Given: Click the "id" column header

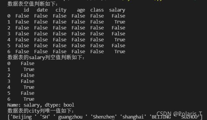Looking at the screenshot, I should point(26,10).
